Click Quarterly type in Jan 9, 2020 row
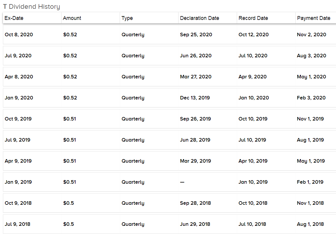336x234 pixels. (x=133, y=98)
